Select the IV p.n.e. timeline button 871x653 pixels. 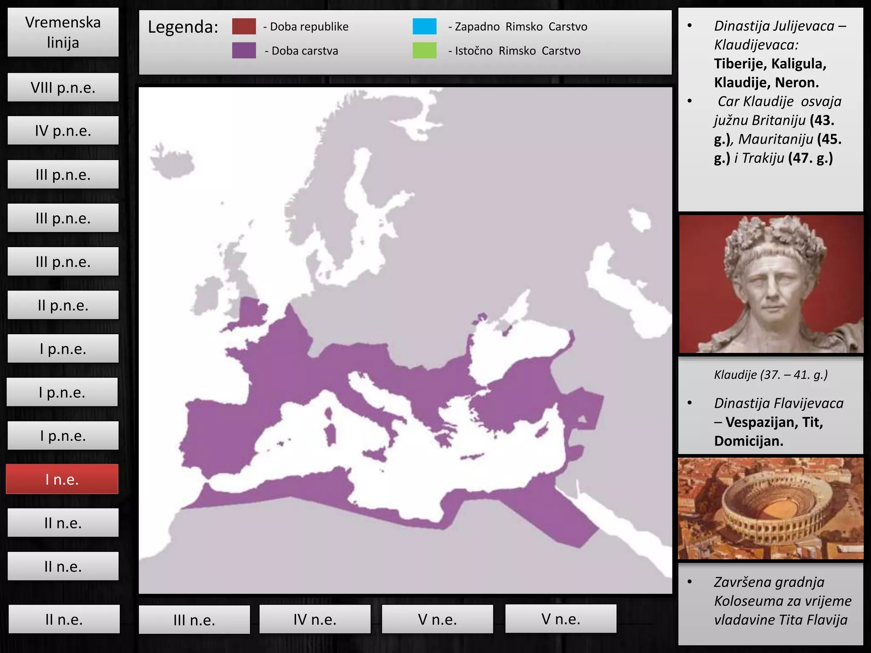point(63,131)
